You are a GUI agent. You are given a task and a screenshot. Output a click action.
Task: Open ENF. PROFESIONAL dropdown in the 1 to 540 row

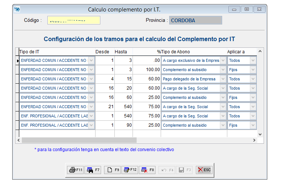coord(91,116)
